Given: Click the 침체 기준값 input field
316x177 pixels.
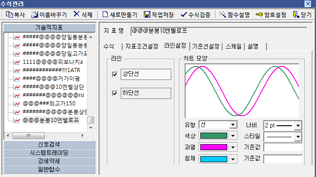Looking at the screenshot, I should [x=283, y=159].
